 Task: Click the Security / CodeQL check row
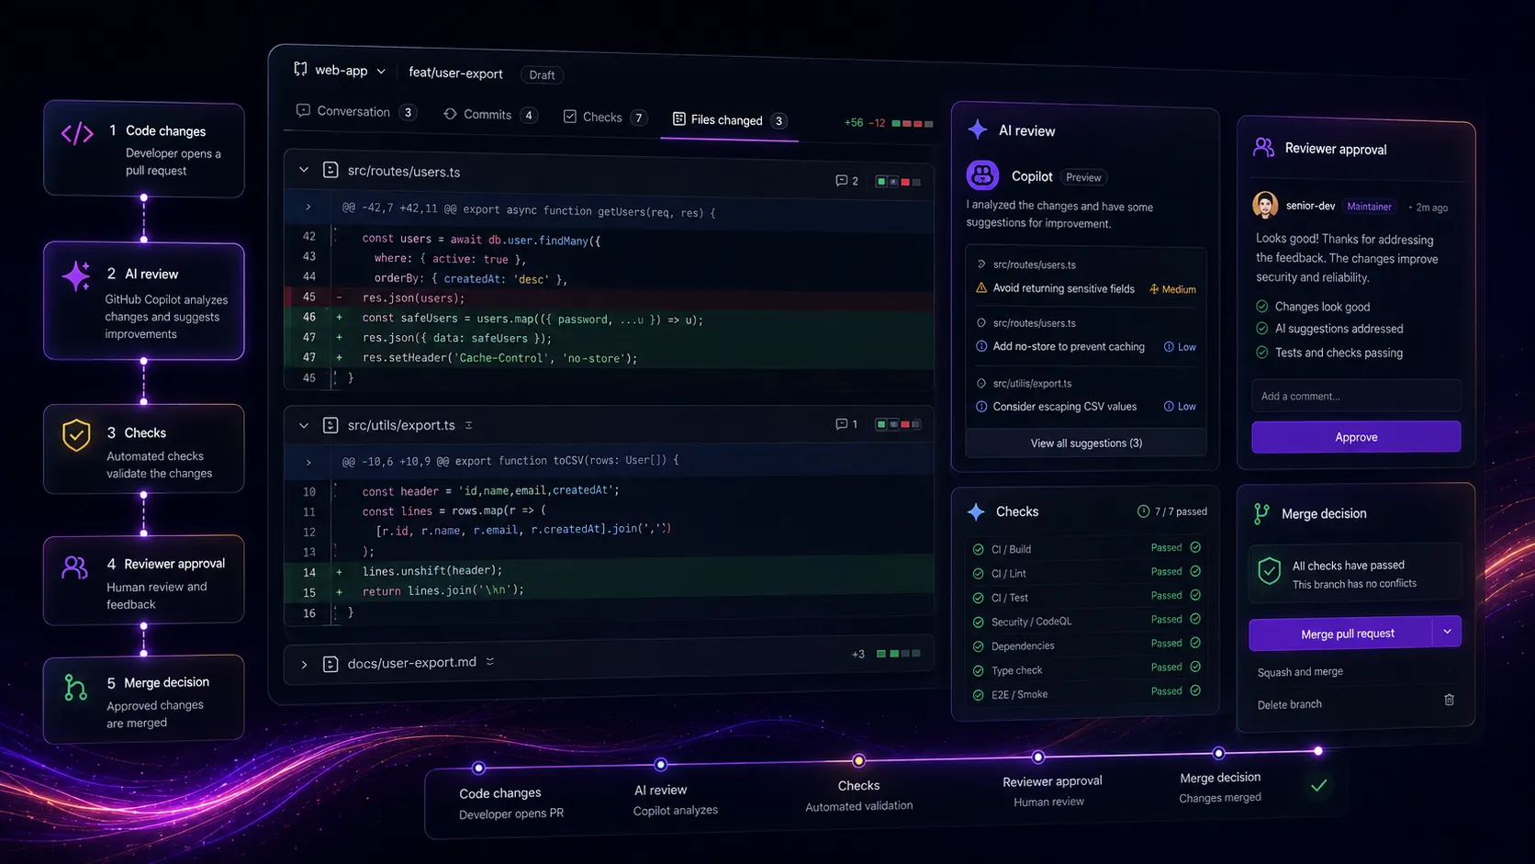[x=1086, y=621]
